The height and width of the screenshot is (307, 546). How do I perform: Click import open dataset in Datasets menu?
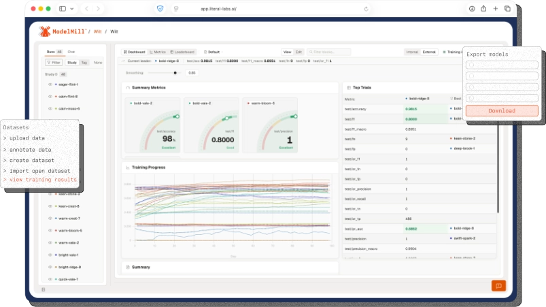[39, 171]
